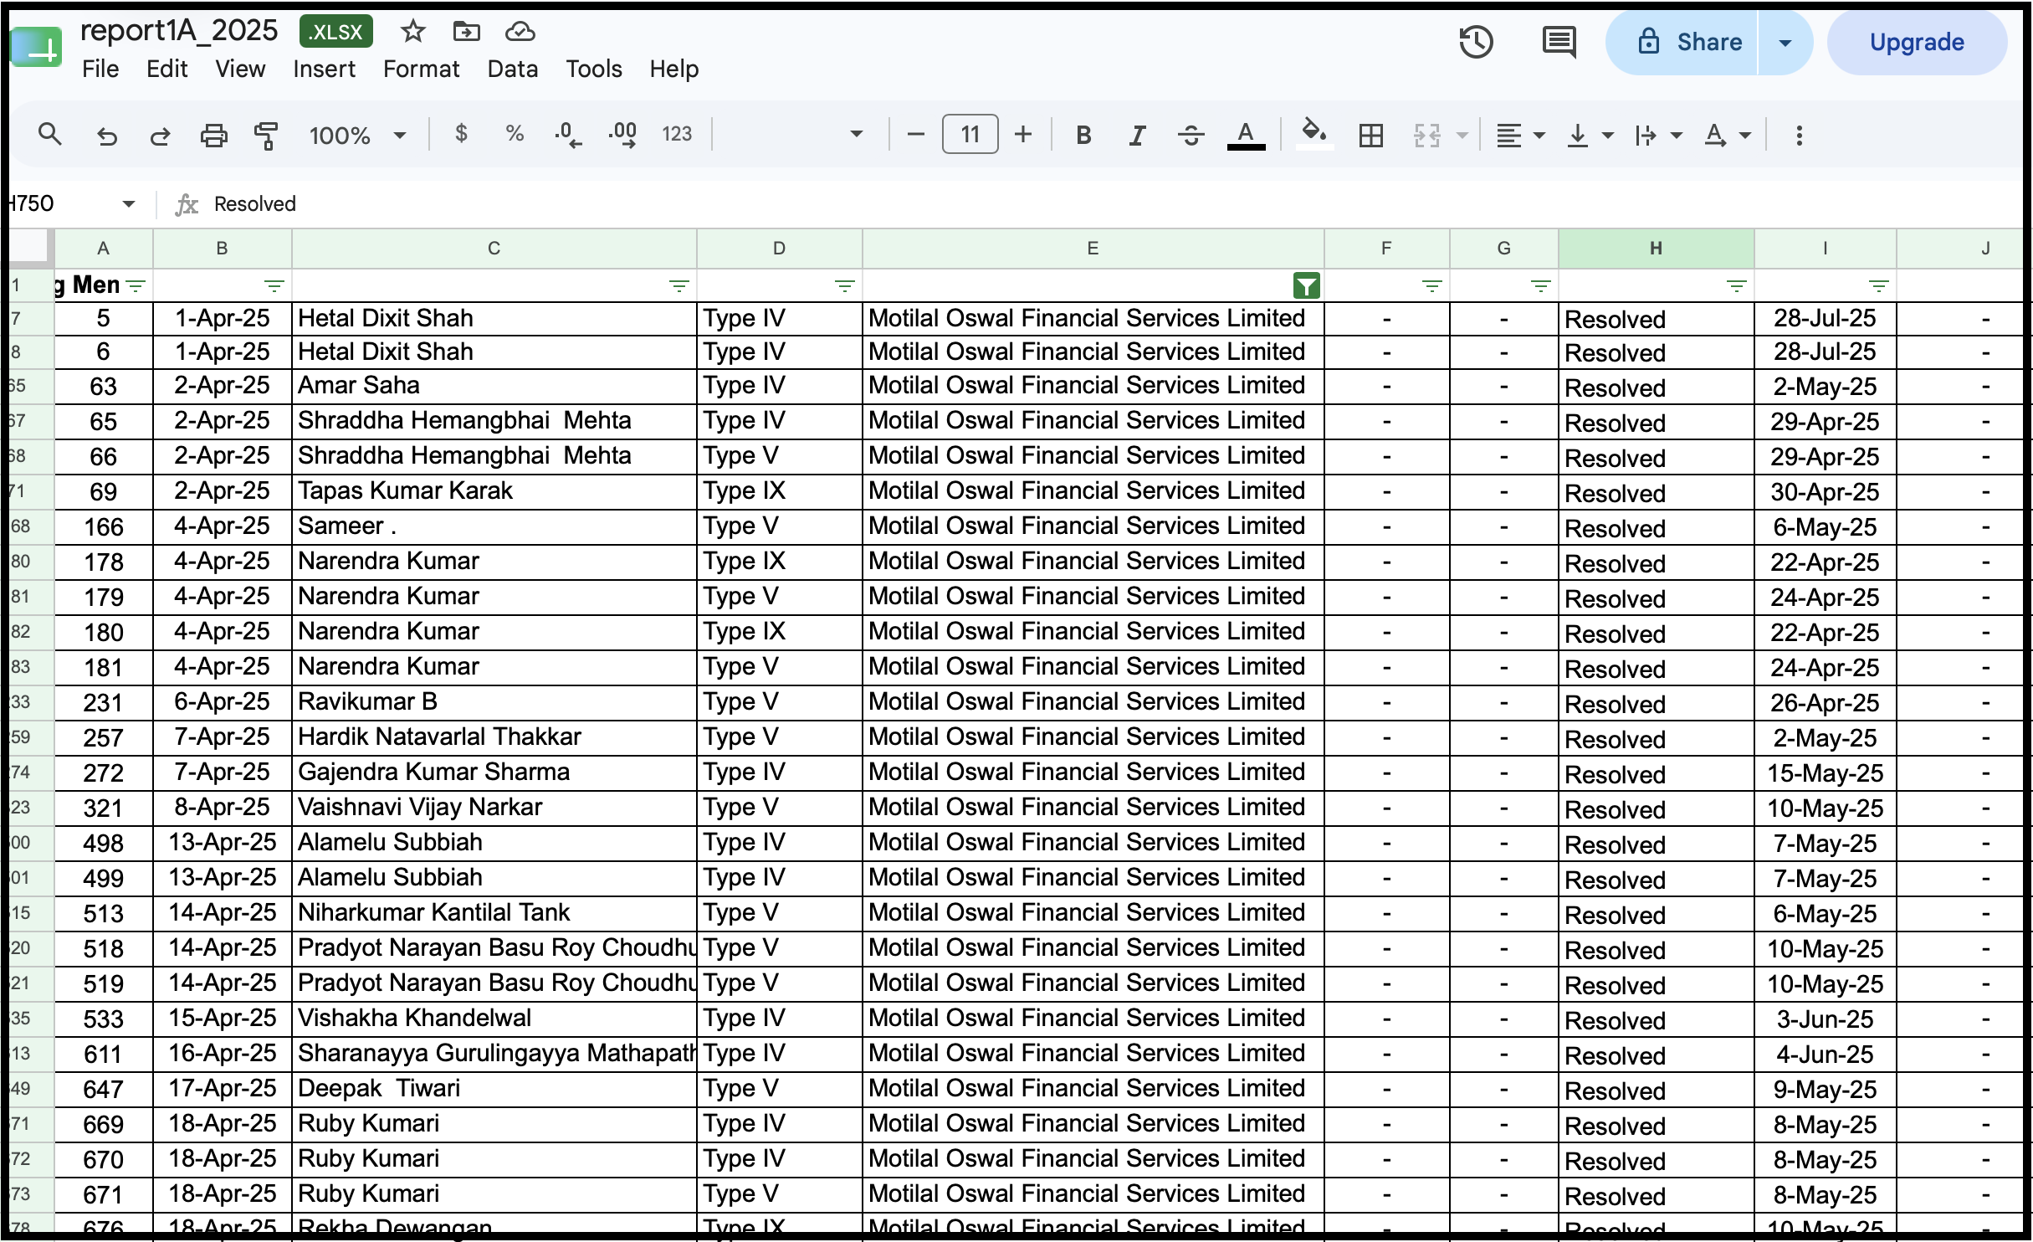Click the Share button
2033x1242 pixels.
(1682, 42)
